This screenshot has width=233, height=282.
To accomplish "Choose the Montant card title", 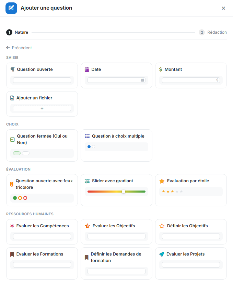I will pyautogui.click(x=173, y=69).
